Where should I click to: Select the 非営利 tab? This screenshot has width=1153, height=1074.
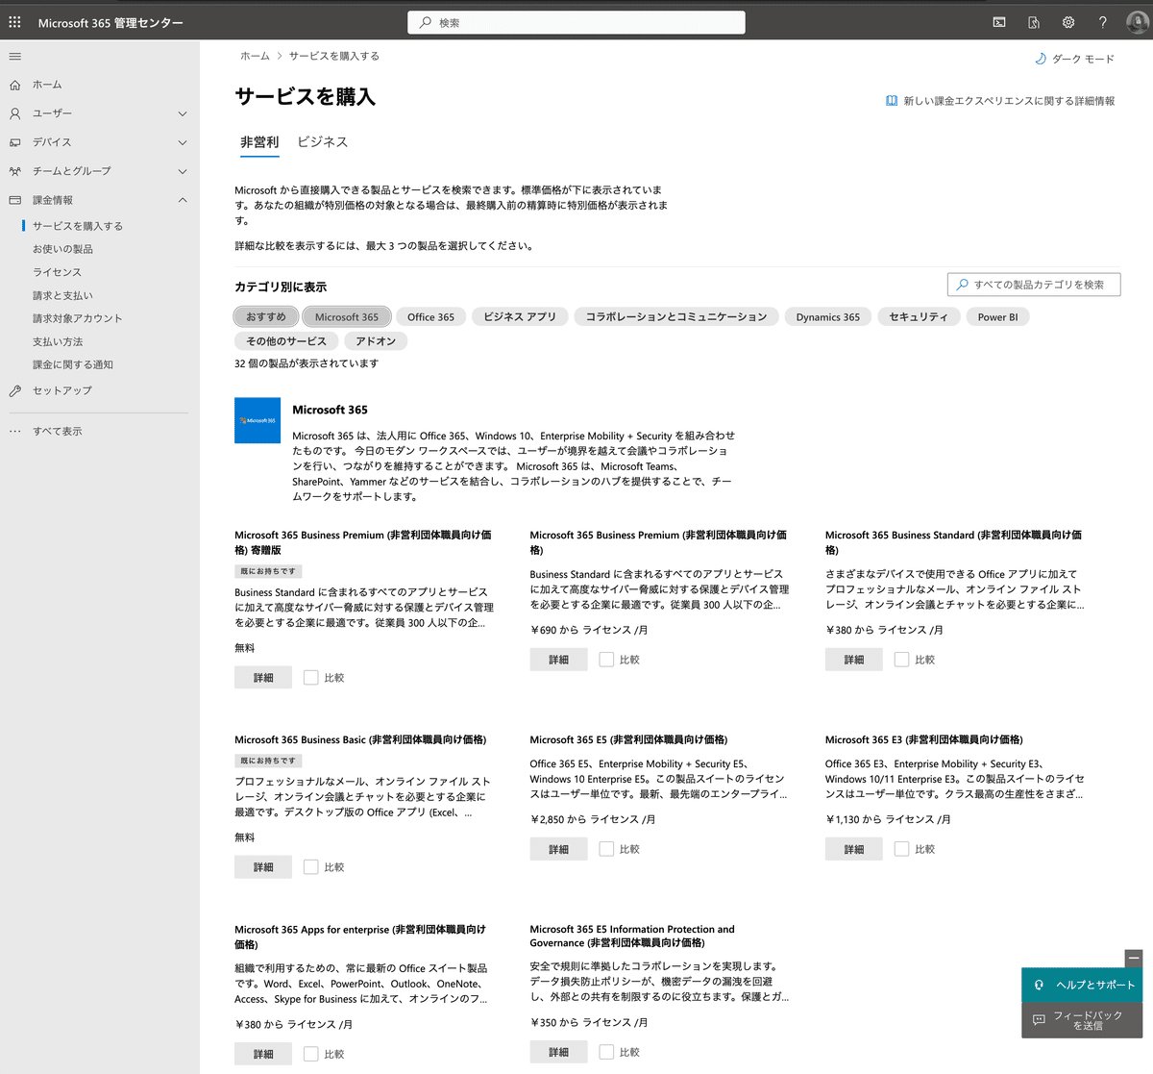pos(259,141)
